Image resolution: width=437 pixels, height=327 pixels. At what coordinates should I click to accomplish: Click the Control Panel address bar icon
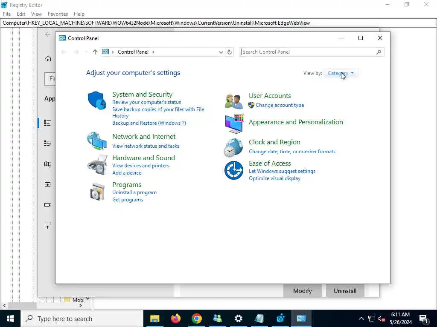pyautogui.click(x=105, y=52)
